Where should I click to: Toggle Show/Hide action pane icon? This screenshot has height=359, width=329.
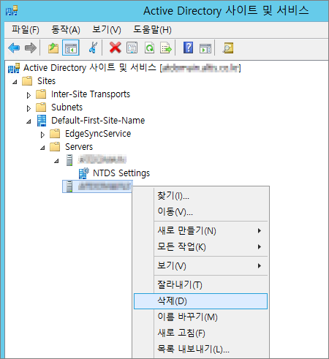[x=205, y=48]
